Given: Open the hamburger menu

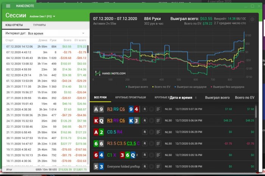Looking at the screenshot, I should (x=8, y=6).
